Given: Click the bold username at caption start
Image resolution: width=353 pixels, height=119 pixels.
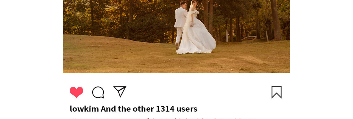Looking at the screenshot, I should [104, 118].
